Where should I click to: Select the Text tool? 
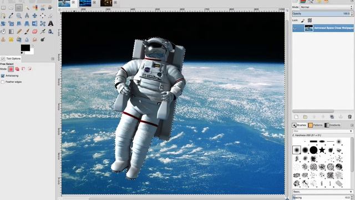(x=50, y=23)
